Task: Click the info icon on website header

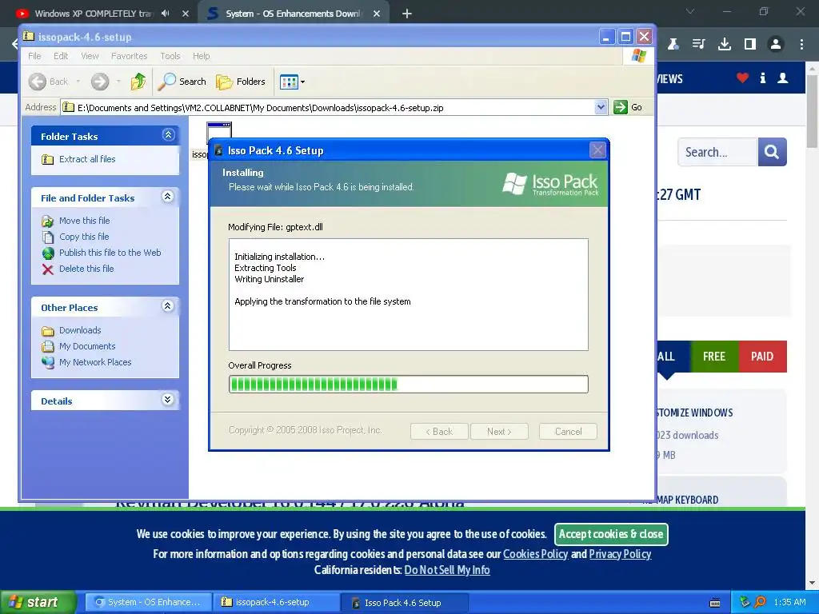Action: pos(762,78)
